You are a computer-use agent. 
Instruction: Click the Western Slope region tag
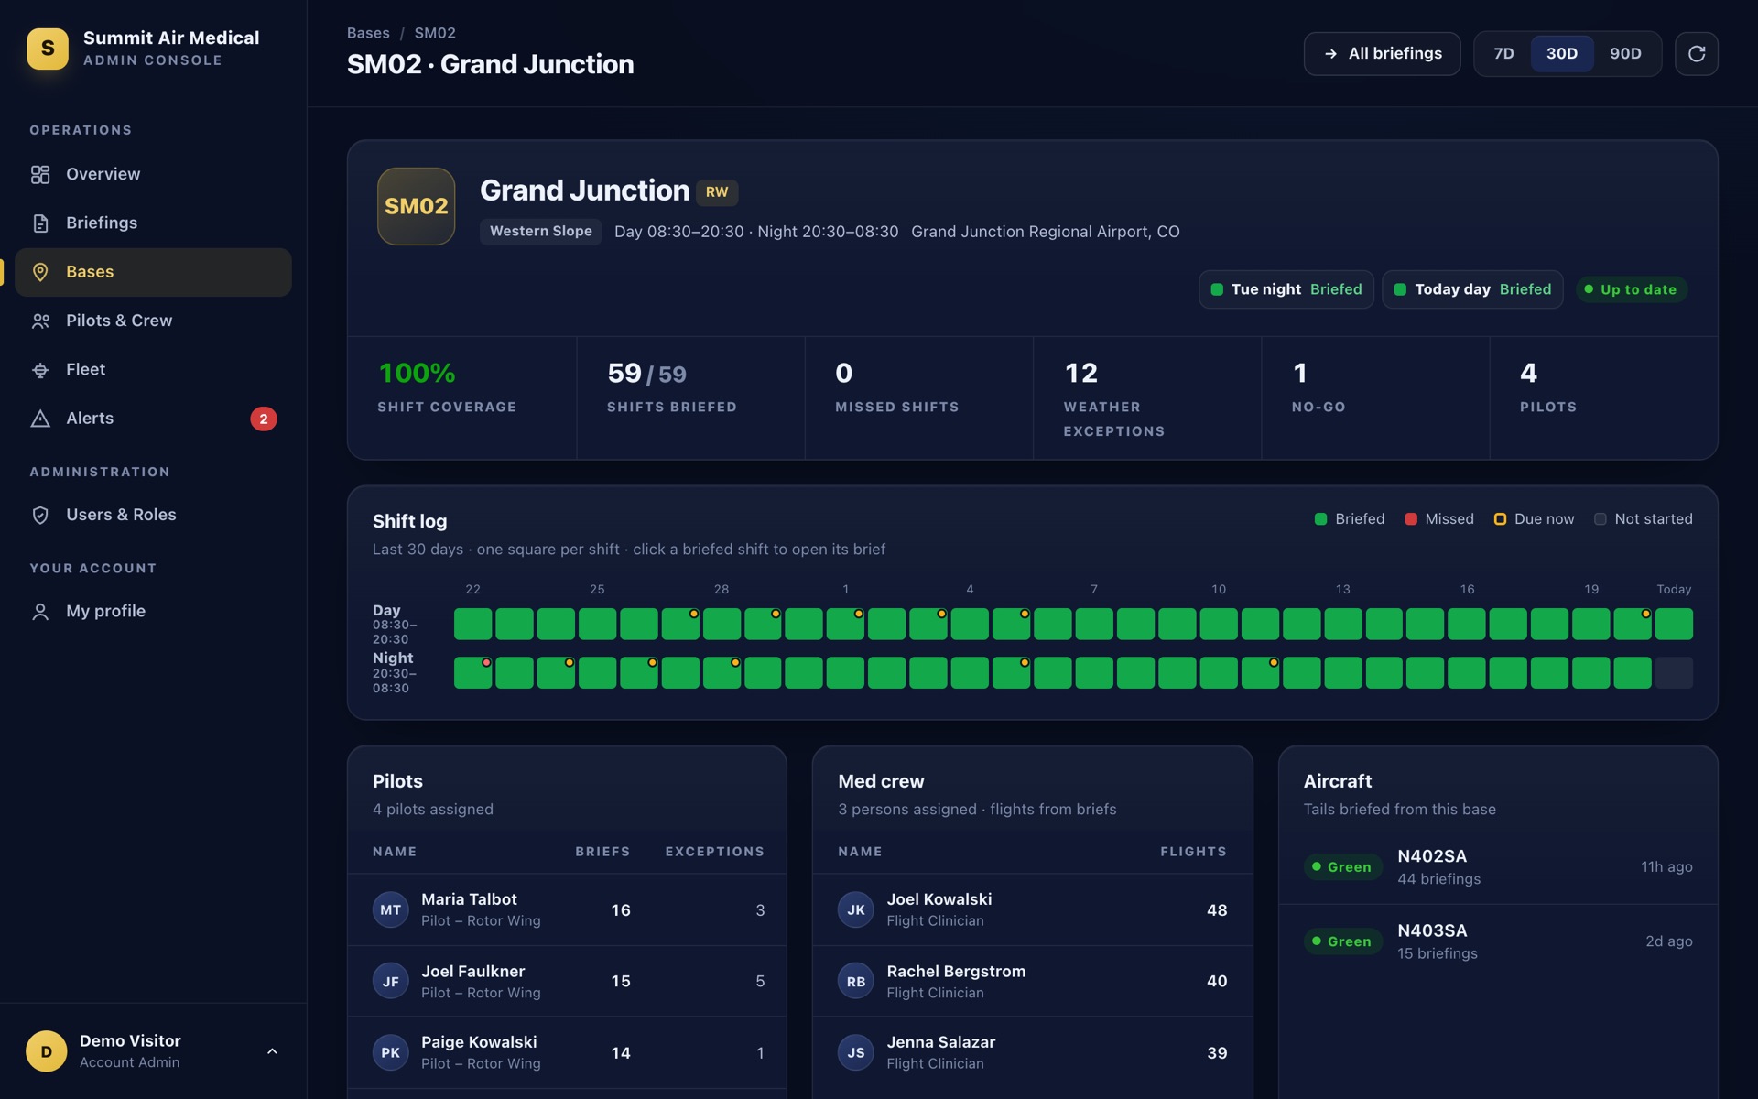[541, 232]
